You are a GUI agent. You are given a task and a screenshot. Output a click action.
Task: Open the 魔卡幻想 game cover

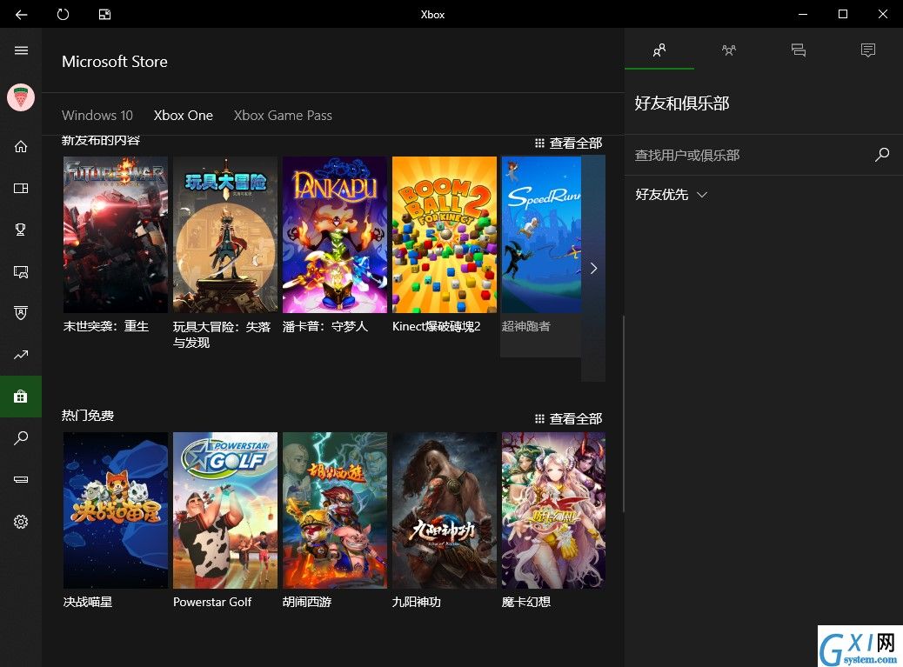pyautogui.click(x=553, y=510)
